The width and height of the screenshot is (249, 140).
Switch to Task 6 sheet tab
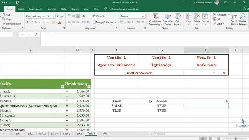click(79, 133)
